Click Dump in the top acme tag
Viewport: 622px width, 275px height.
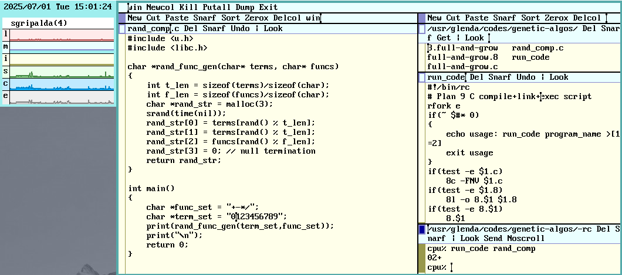[245, 8]
